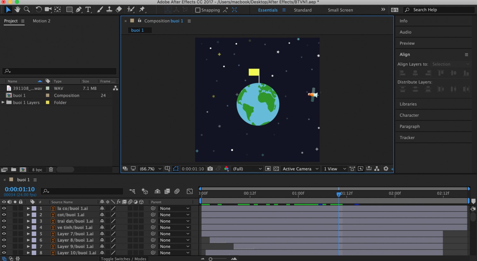Click the timeline zoom slider handle
The height and width of the screenshot is (261, 477).
coord(211,259)
